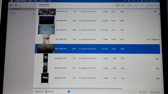Open the Help menu
Image resolution: width=168 pixels, height=94 pixels.
(50, 1)
